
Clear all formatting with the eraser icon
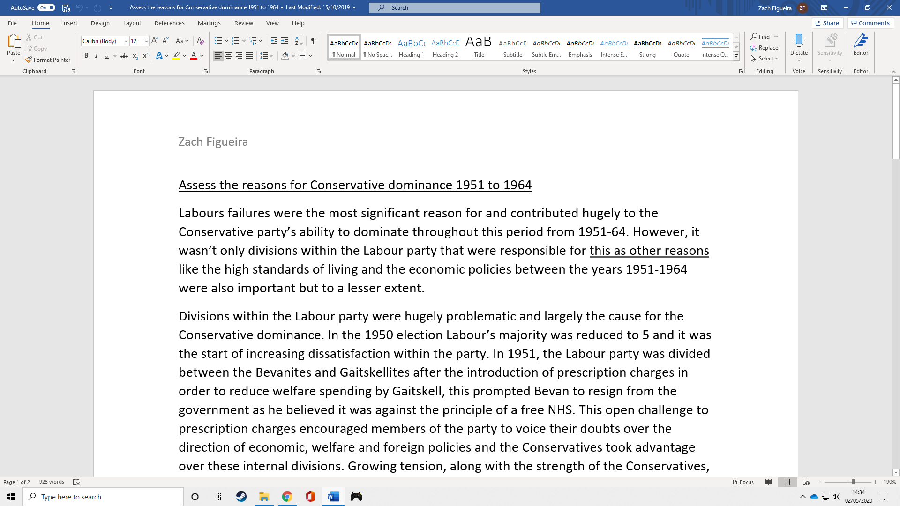click(x=201, y=41)
